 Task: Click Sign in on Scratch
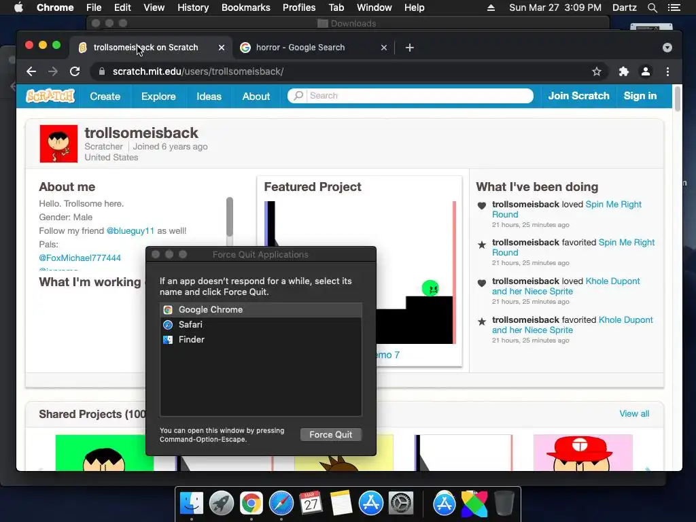(640, 96)
